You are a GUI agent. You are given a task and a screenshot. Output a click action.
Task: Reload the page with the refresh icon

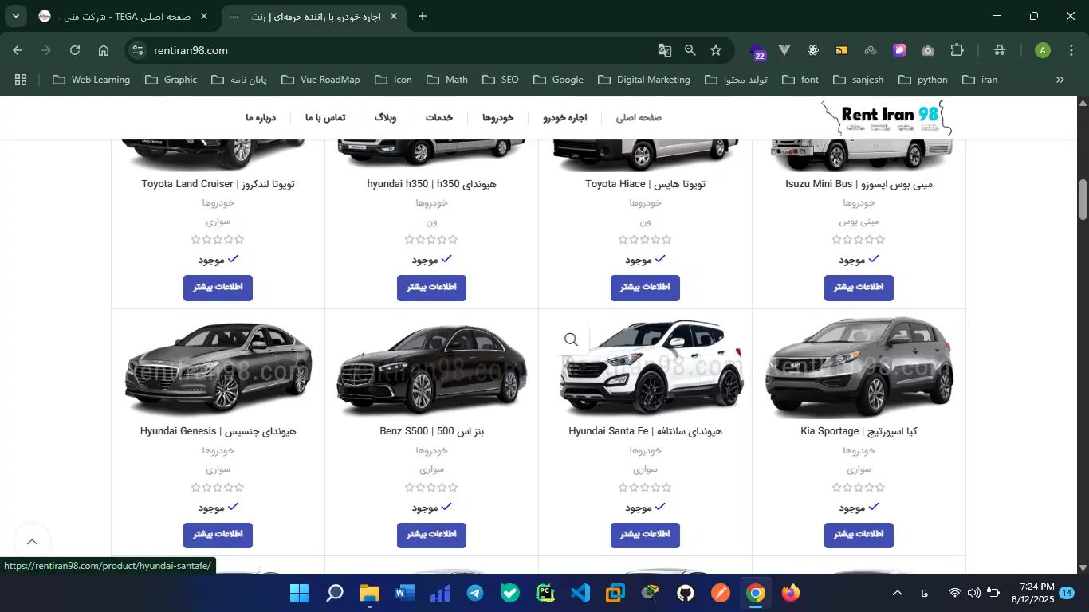point(75,50)
